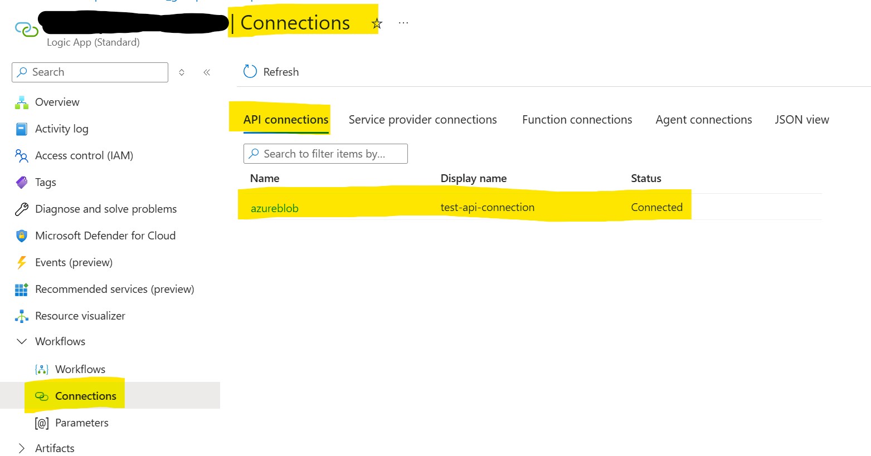This screenshot has height=456, width=871.
Task: Click the Refresh button label
Action: [x=281, y=72]
